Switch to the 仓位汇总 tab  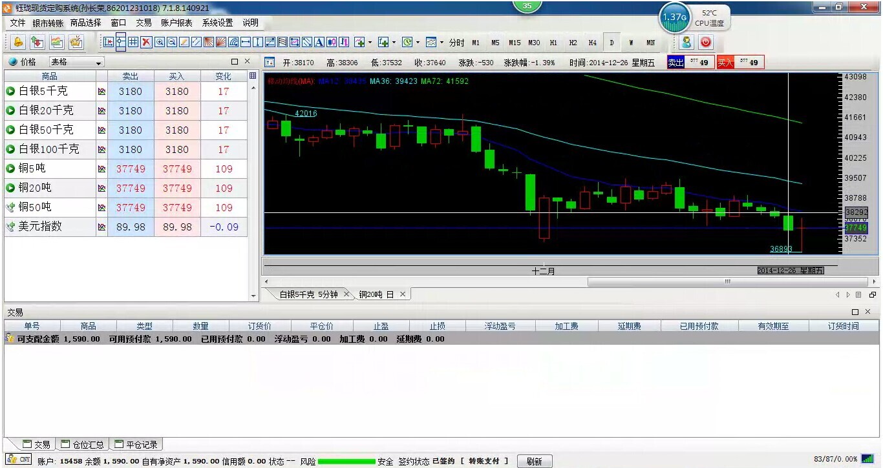coord(83,444)
